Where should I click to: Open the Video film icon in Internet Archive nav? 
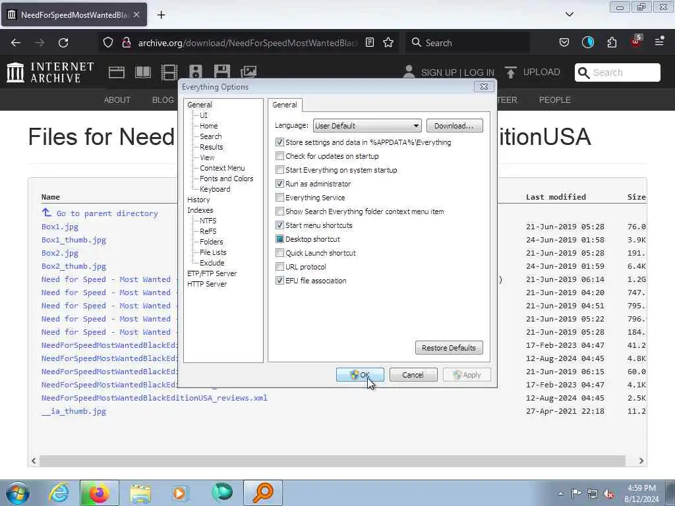pyautogui.click(x=169, y=72)
